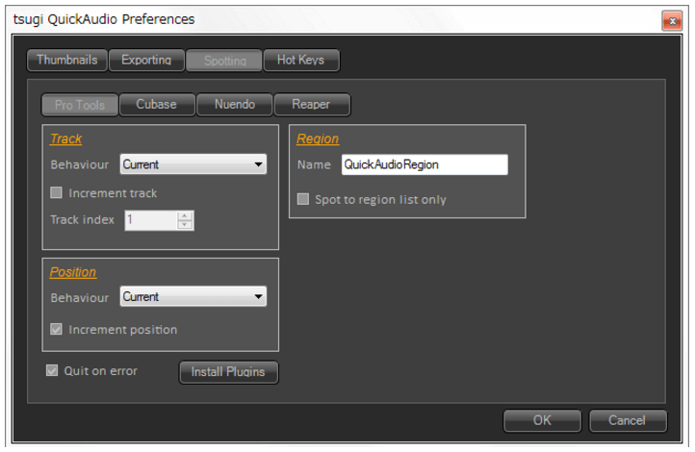Confirm preferences with OK button
Viewport: 695px width, 452px height.
click(x=542, y=420)
